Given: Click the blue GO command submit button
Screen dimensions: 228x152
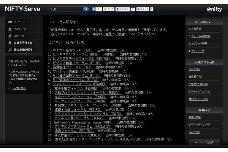Looking at the screenshot, I should tap(85, 8).
